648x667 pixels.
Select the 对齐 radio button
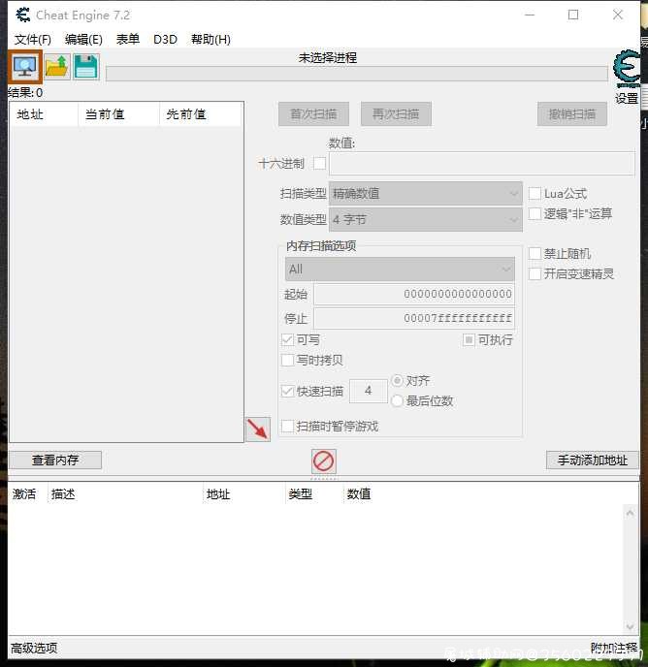(x=397, y=380)
